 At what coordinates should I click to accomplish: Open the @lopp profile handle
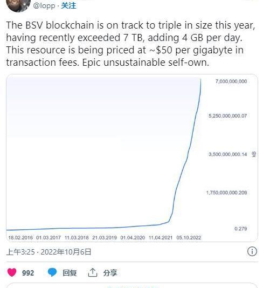pyautogui.click(x=44, y=5)
